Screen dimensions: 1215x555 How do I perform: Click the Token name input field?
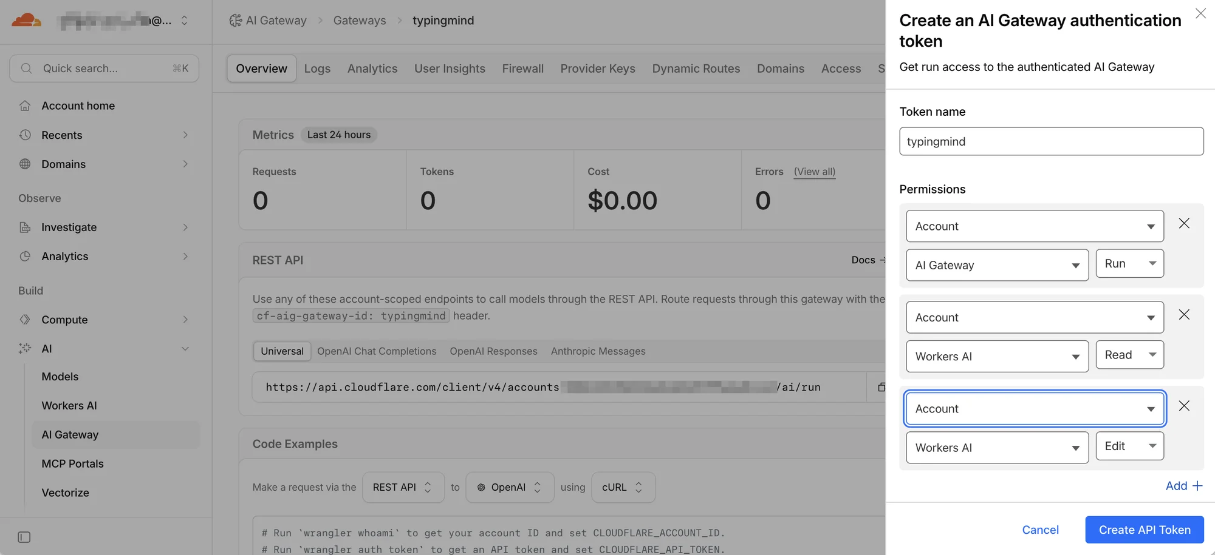click(x=1052, y=141)
